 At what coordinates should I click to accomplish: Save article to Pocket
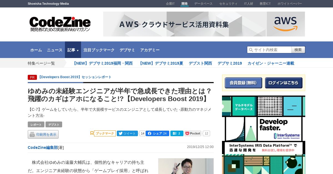point(193,133)
